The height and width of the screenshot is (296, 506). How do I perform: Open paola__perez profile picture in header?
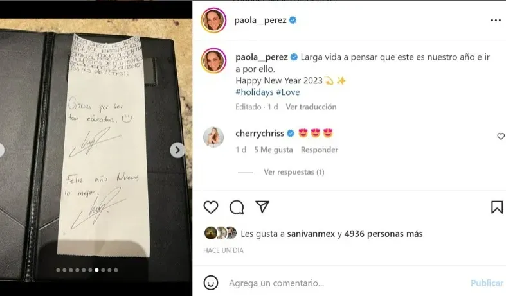tap(213, 21)
